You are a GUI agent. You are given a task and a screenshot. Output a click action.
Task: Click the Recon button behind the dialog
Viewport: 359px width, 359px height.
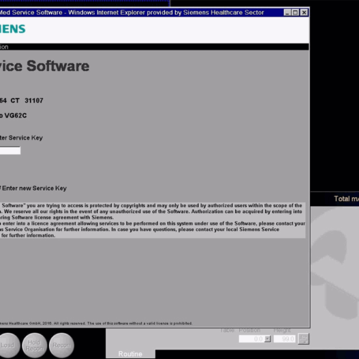tap(62, 345)
